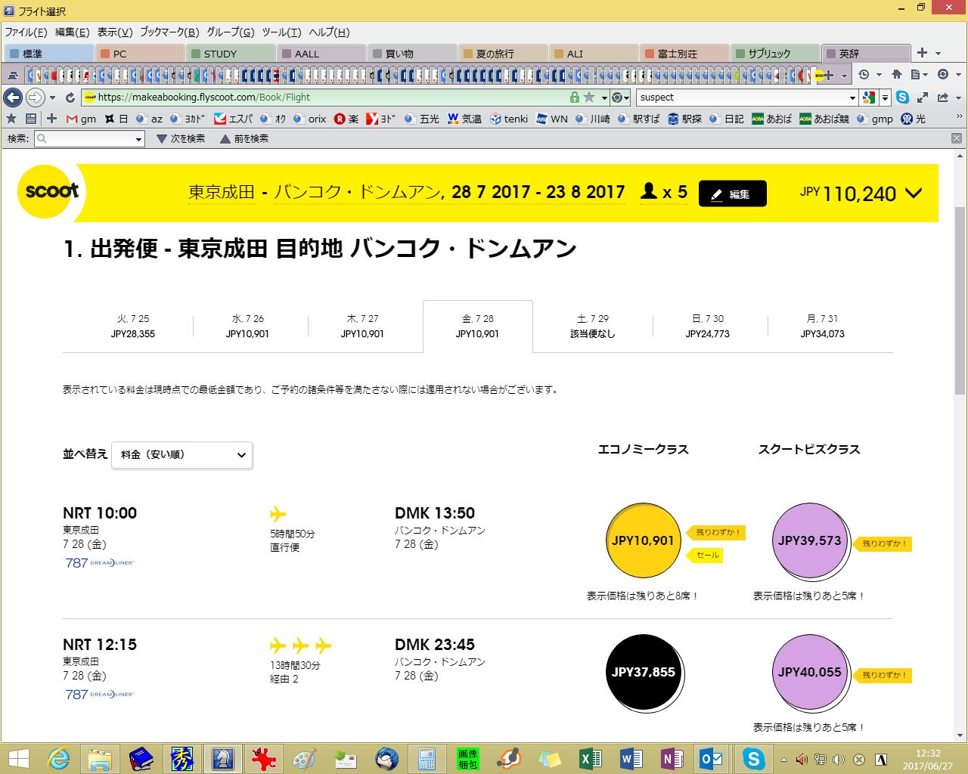Open Skype from the taskbar

tap(753, 758)
